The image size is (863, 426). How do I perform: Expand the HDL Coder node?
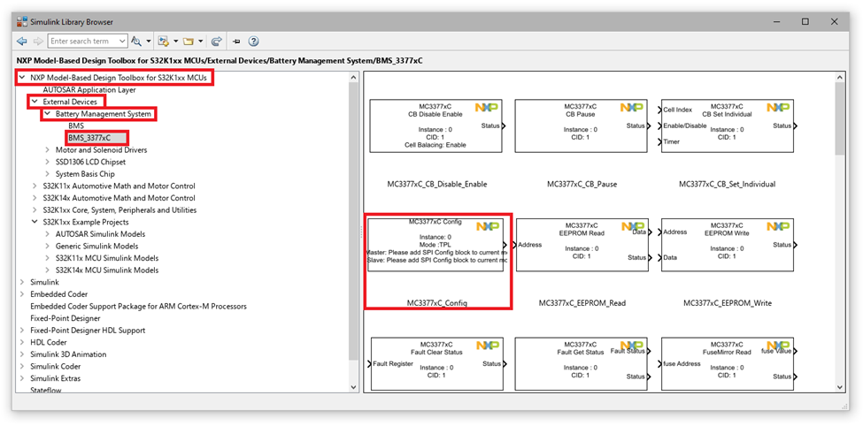click(22, 342)
